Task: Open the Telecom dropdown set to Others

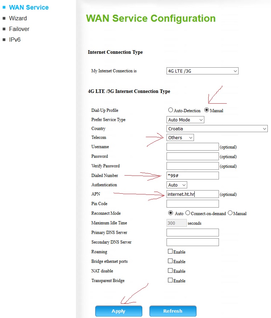Action: [x=180, y=137]
